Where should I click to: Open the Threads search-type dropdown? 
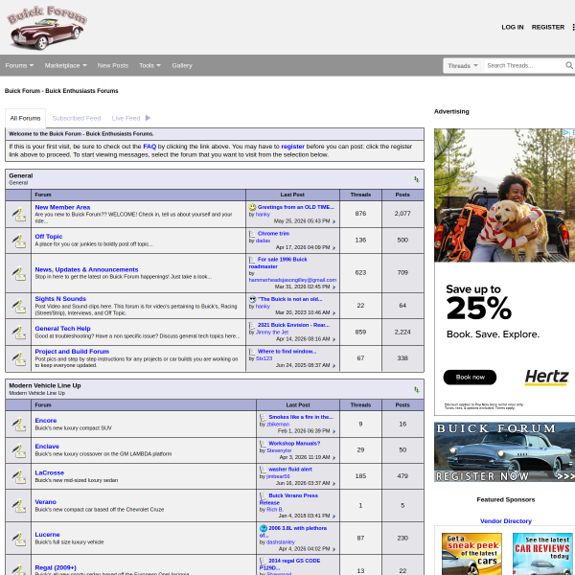pyautogui.click(x=463, y=66)
